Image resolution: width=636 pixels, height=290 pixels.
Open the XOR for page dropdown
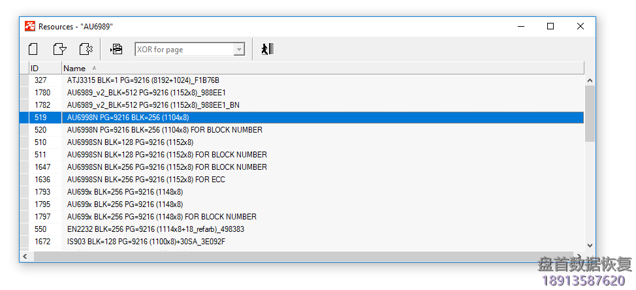[x=239, y=50]
